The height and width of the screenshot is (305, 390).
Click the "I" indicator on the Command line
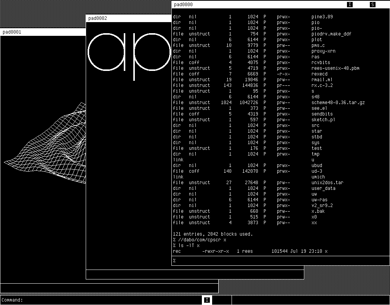click(x=207, y=300)
